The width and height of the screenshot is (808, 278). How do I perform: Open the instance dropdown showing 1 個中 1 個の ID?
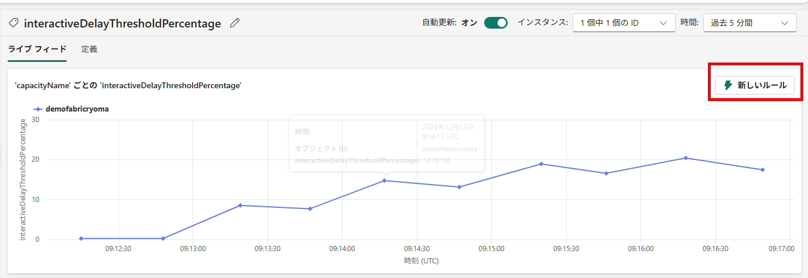[x=624, y=23]
